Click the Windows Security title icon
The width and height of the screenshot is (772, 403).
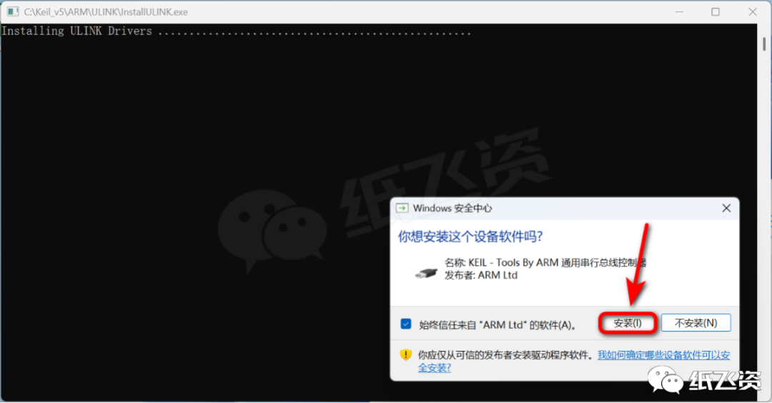[402, 208]
